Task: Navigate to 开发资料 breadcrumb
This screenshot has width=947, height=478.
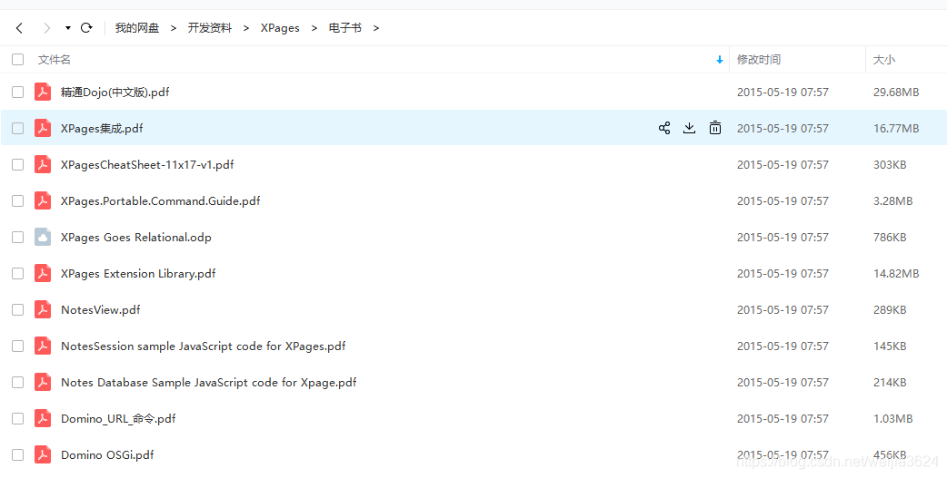Action: tap(210, 28)
